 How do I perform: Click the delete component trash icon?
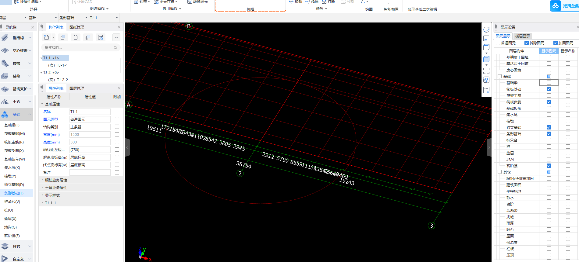pos(76,37)
